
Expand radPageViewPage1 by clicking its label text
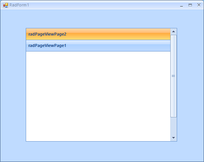pos(47,45)
